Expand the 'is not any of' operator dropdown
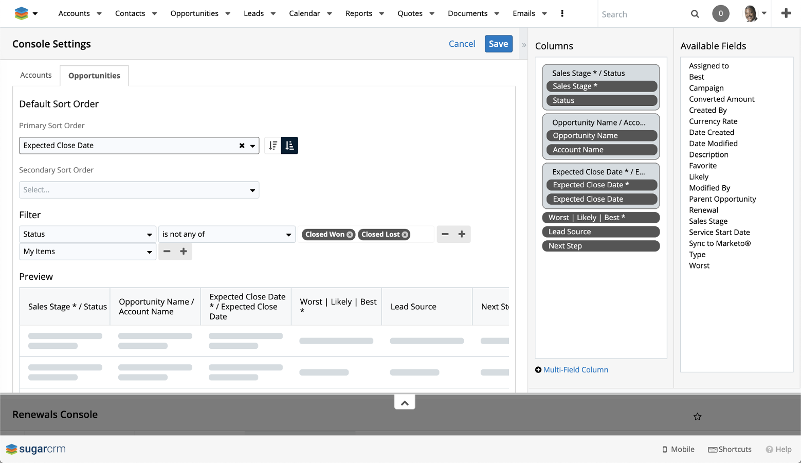This screenshot has height=463, width=801. click(x=227, y=234)
